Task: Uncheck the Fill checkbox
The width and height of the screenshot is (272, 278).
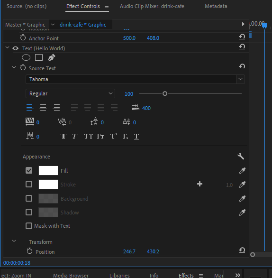Action: (x=29, y=171)
